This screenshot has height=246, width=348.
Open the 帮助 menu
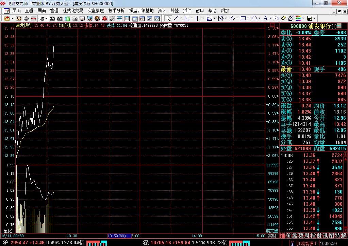click(212, 11)
